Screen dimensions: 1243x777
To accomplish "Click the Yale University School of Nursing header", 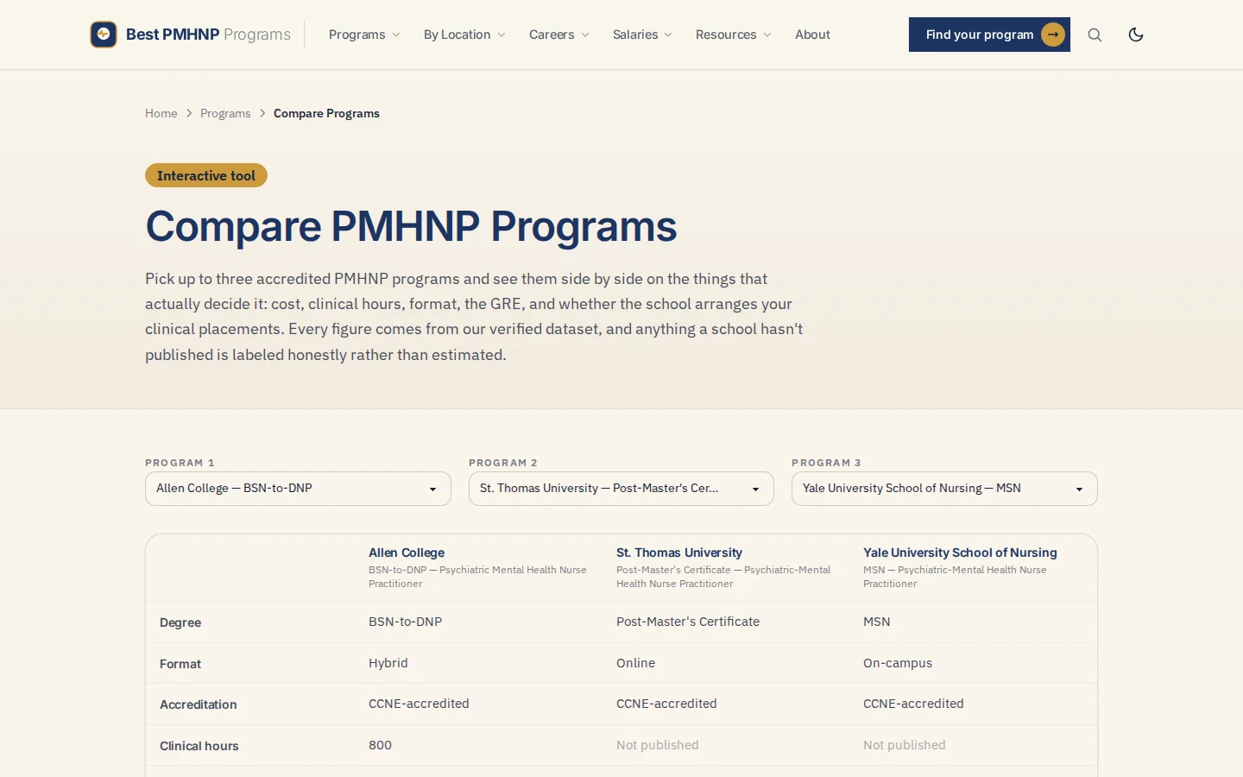I will coord(960,553).
